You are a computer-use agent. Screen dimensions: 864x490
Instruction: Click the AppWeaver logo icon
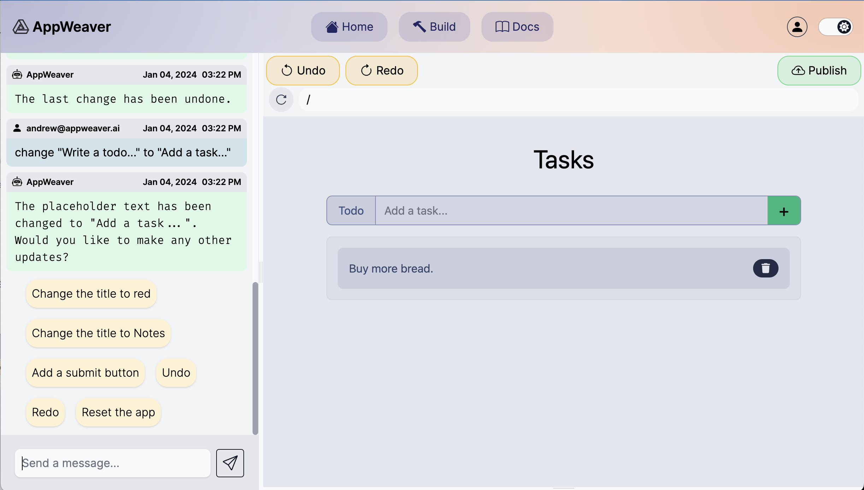coord(20,27)
